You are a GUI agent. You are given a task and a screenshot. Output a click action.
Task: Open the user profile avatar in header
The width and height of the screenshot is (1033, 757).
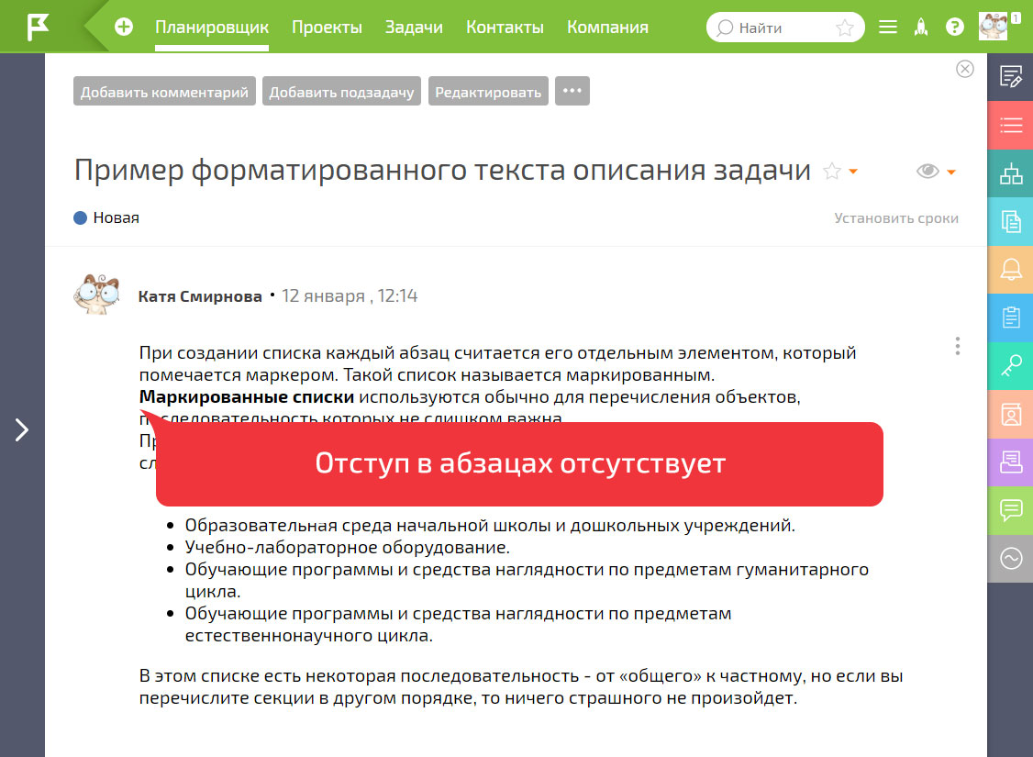[x=994, y=27]
